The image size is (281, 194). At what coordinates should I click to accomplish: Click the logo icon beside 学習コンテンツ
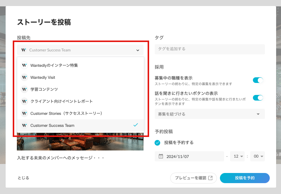(24, 89)
